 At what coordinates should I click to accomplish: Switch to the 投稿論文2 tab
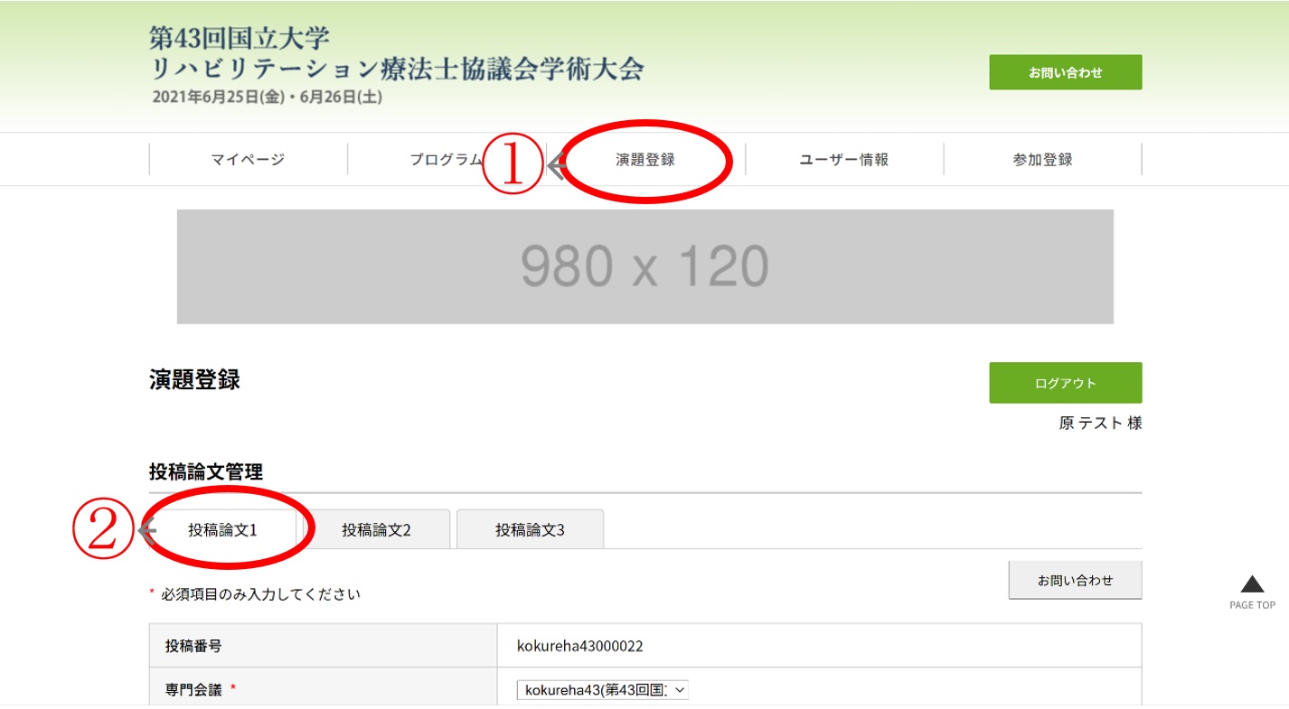coord(376,530)
